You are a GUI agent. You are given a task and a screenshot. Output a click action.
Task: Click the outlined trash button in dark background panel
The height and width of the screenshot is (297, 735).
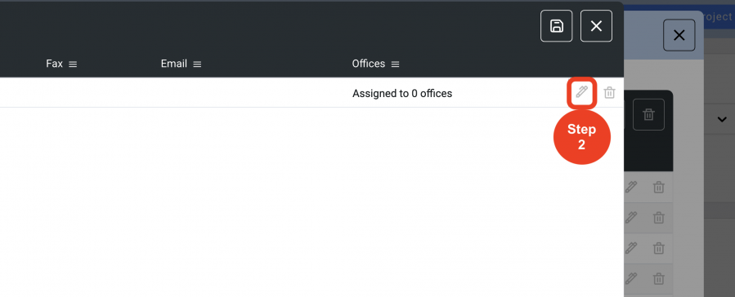click(x=649, y=114)
